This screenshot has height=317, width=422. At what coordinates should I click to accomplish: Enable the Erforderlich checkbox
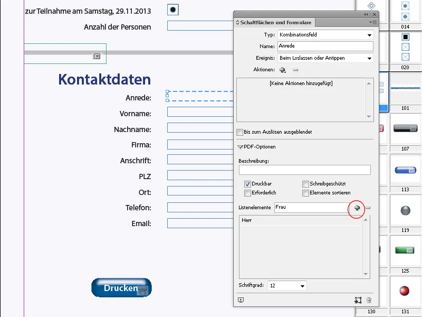pyautogui.click(x=247, y=193)
